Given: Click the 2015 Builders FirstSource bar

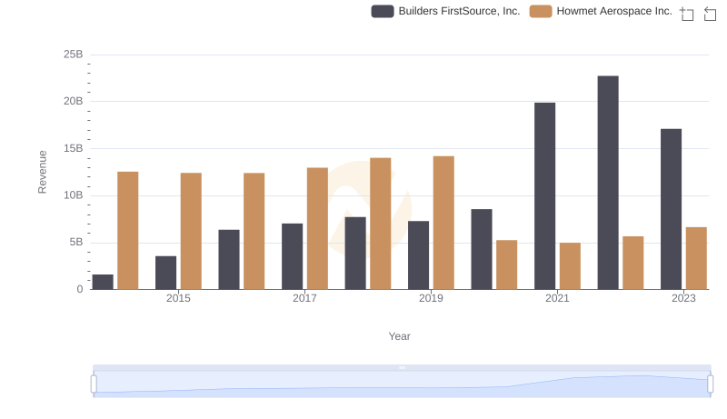Looking at the screenshot, I should point(166,273).
